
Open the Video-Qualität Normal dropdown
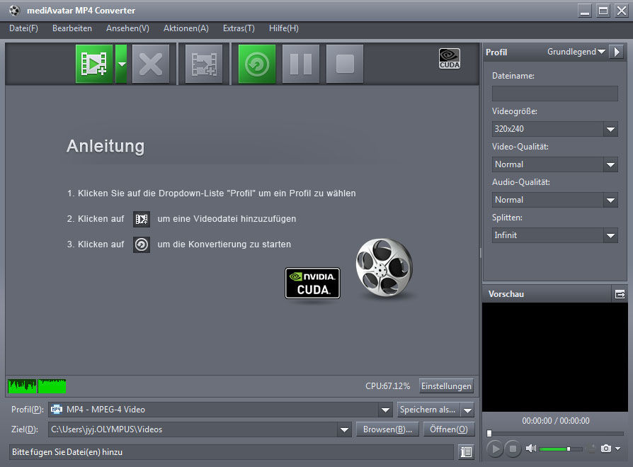(x=554, y=164)
